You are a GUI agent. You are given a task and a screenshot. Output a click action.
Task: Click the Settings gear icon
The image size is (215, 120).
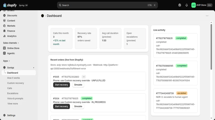pos(4,115)
